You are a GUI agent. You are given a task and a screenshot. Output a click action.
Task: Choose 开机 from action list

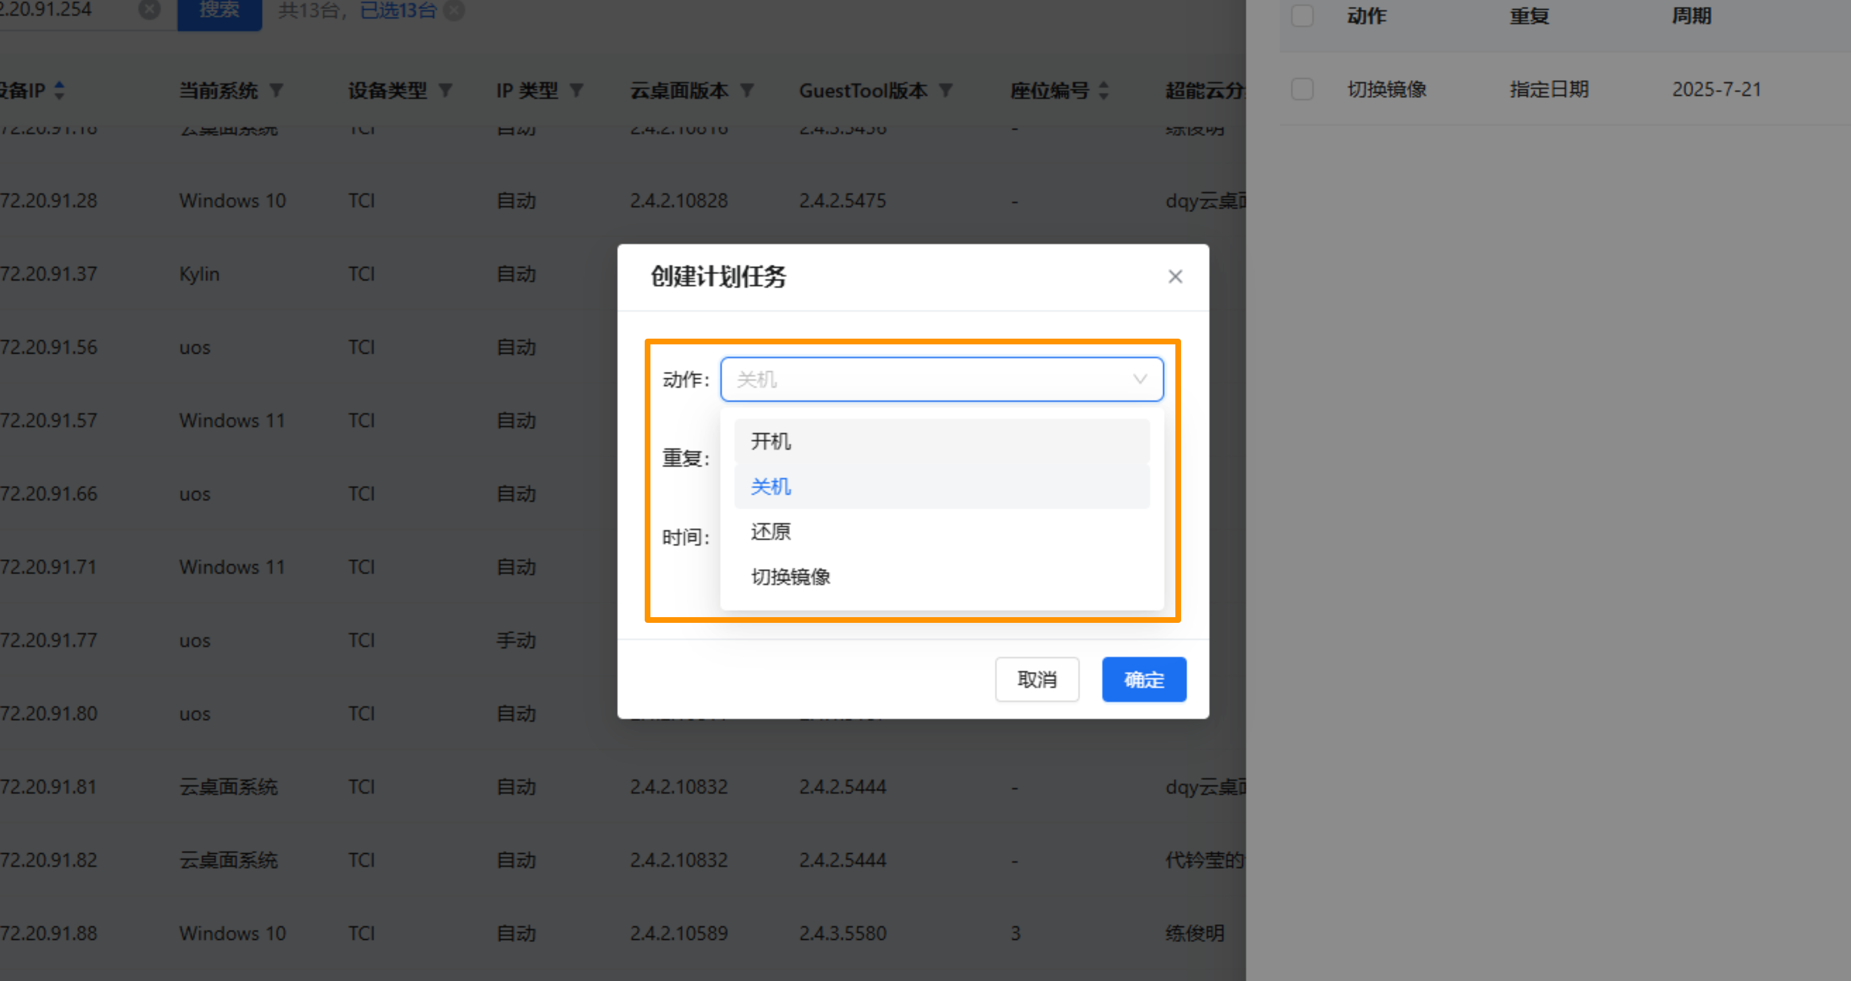tap(771, 441)
